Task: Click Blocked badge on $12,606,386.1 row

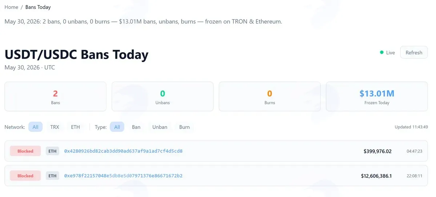Action: [x=25, y=176]
